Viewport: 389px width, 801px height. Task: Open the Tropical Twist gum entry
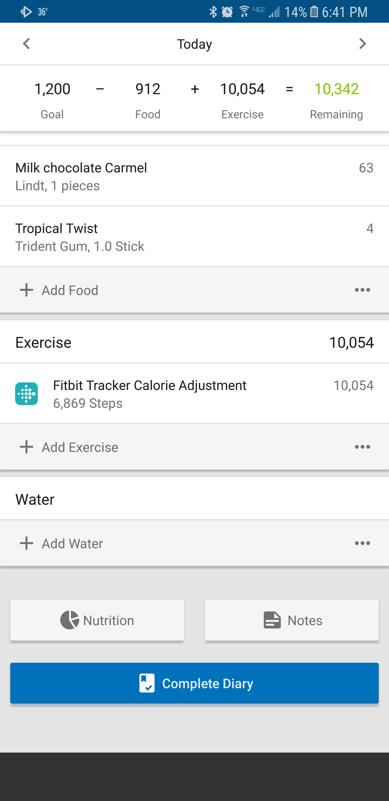pyautogui.click(x=194, y=237)
